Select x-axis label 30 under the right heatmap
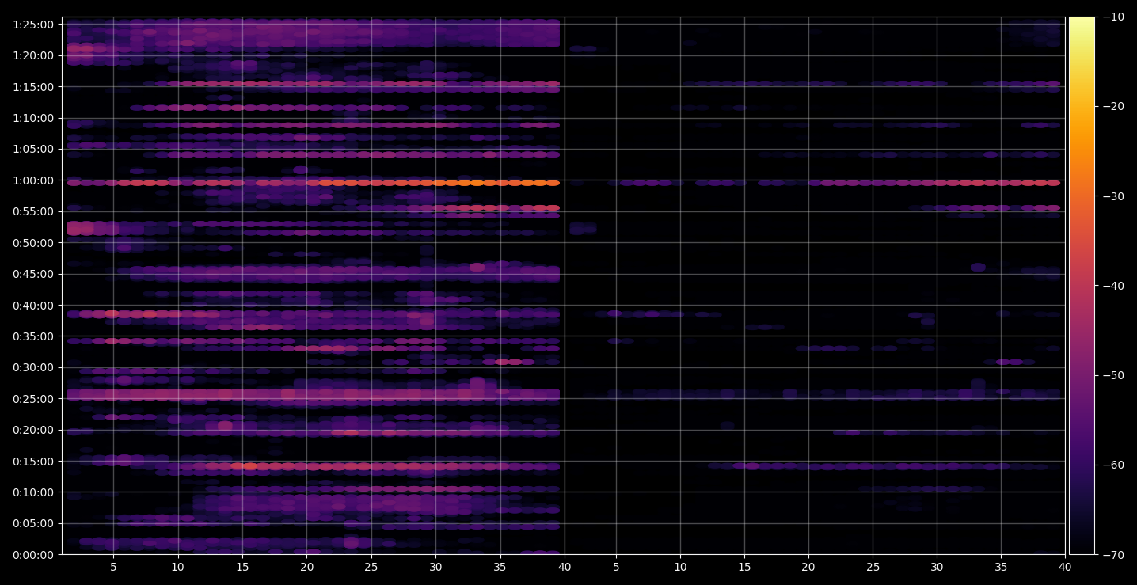1137x585 pixels. tap(937, 567)
